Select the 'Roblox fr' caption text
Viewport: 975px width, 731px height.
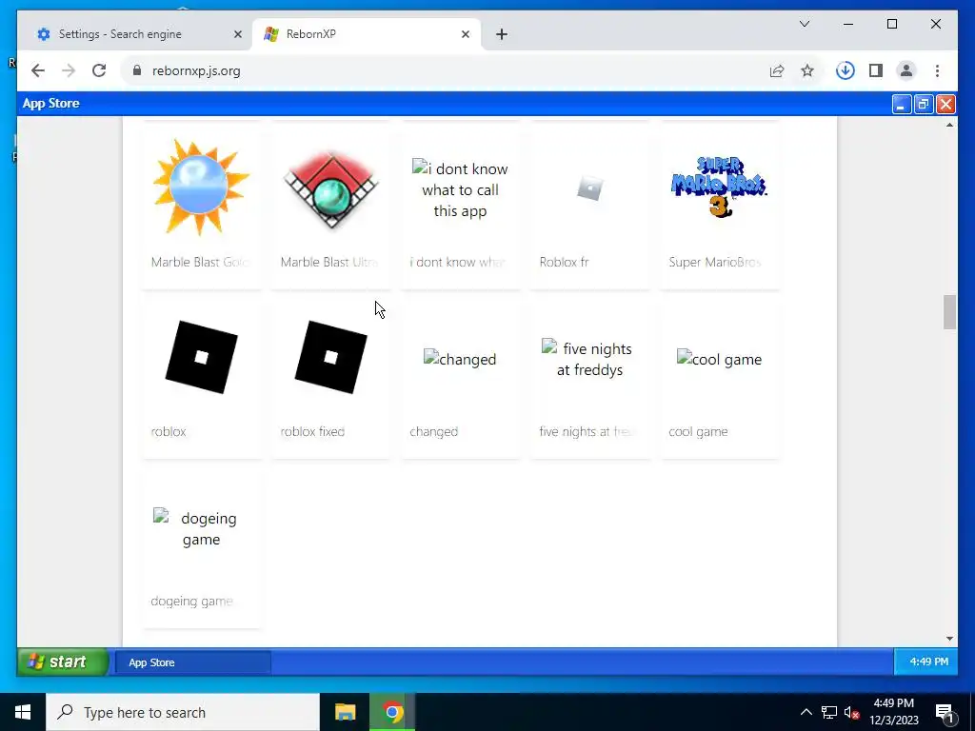click(564, 263)
